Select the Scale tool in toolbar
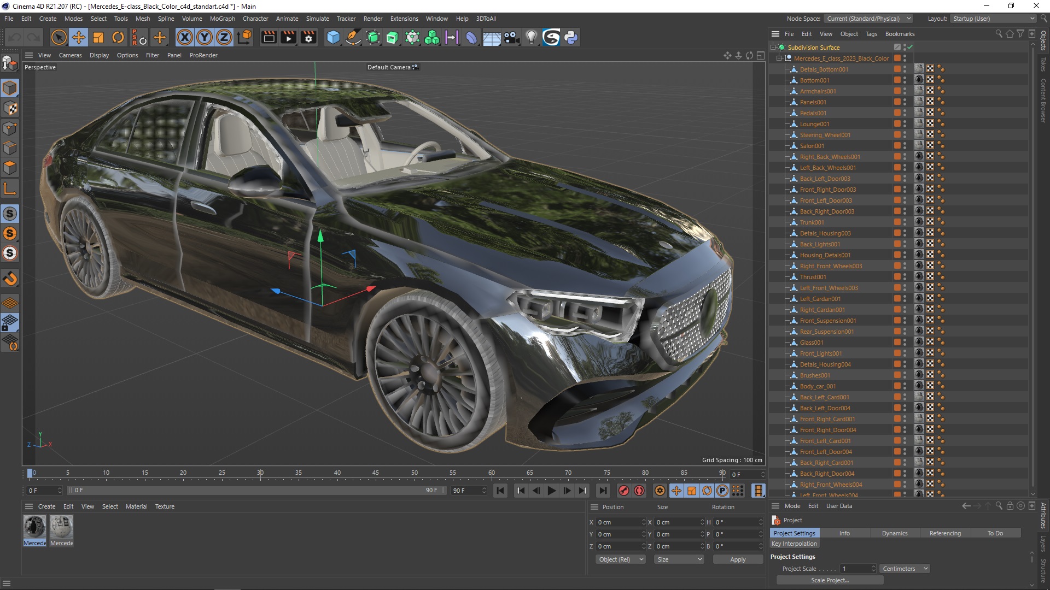 pos(98,37)
